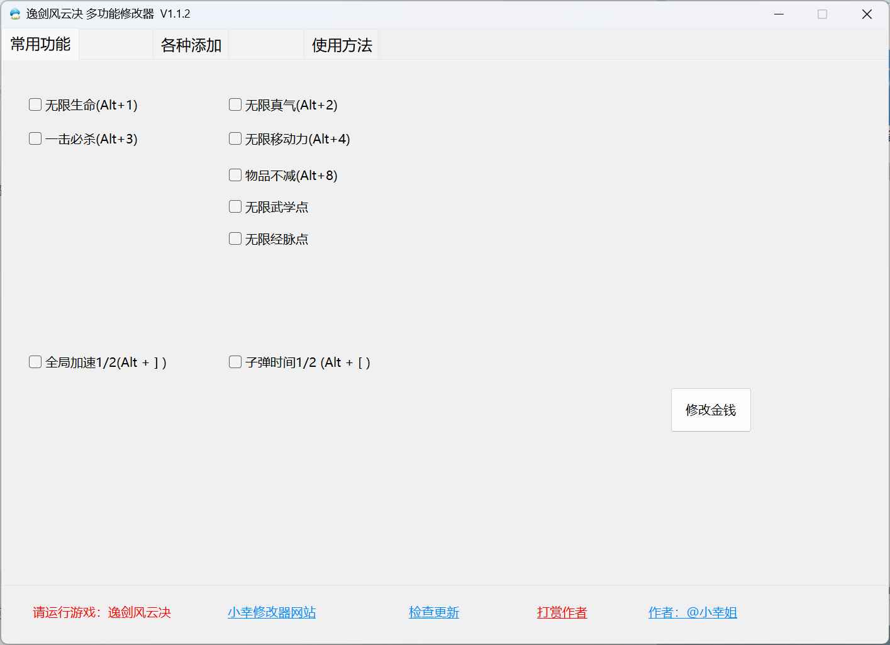890x645 pixels.
Task: Maximize the trainer window
Action: click(823, 13)
